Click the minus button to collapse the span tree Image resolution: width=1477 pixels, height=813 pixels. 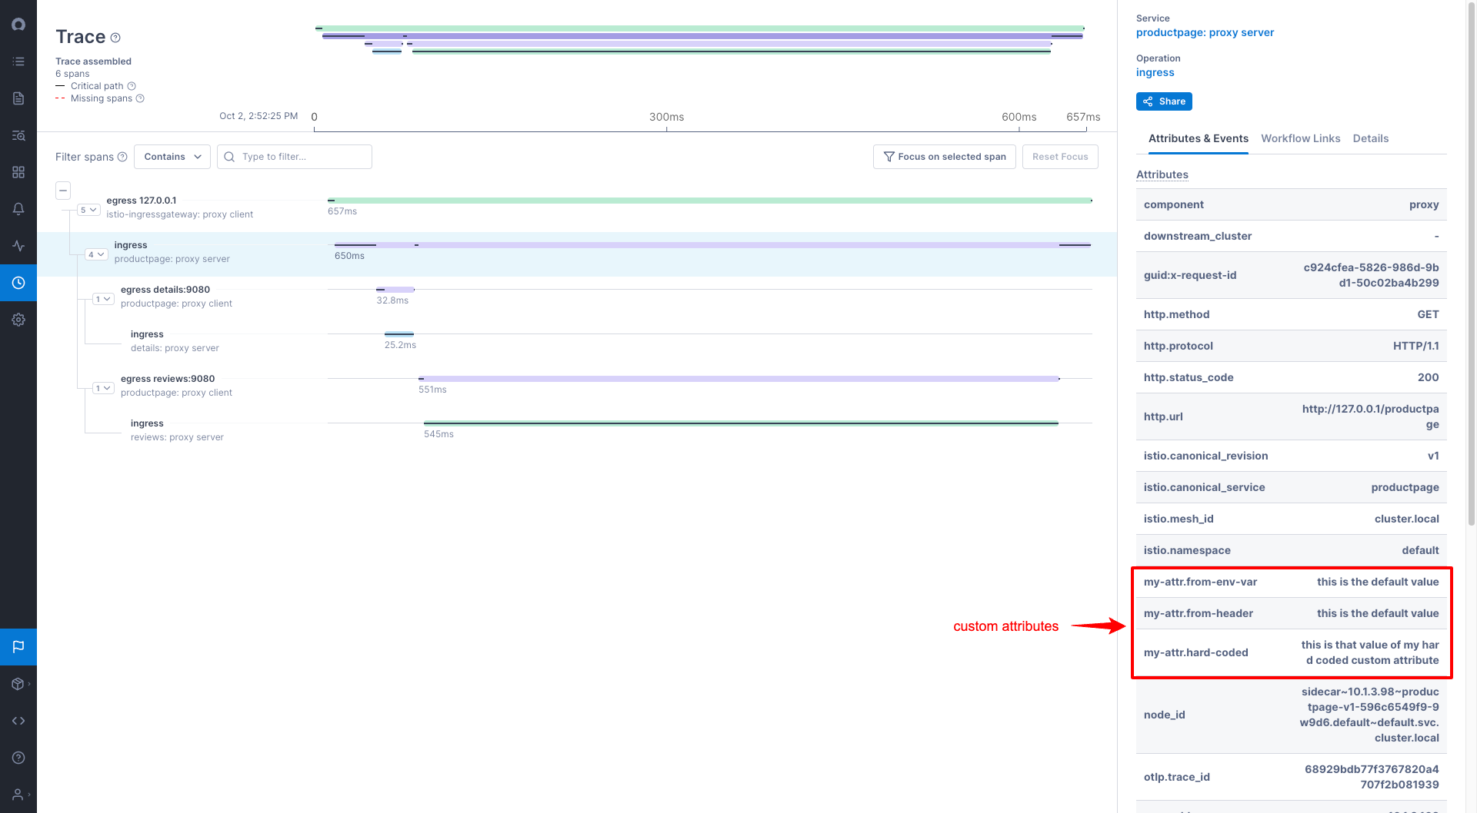click(62, 190)
